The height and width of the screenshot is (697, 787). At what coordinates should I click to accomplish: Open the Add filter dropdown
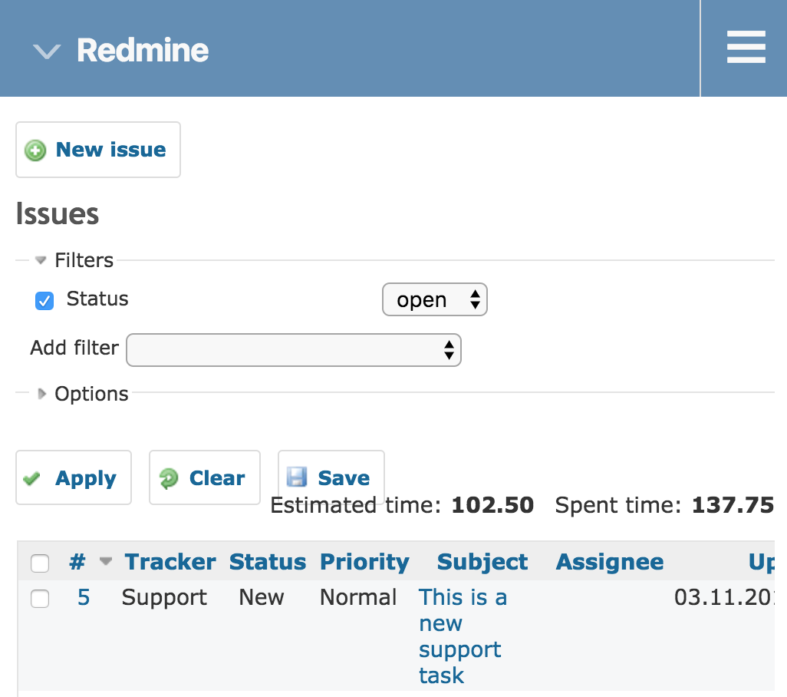point(294,350)
